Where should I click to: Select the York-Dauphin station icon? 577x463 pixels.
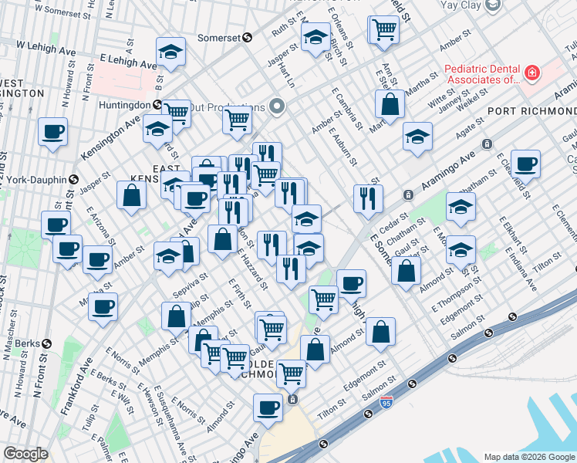[x=73, y=180]
